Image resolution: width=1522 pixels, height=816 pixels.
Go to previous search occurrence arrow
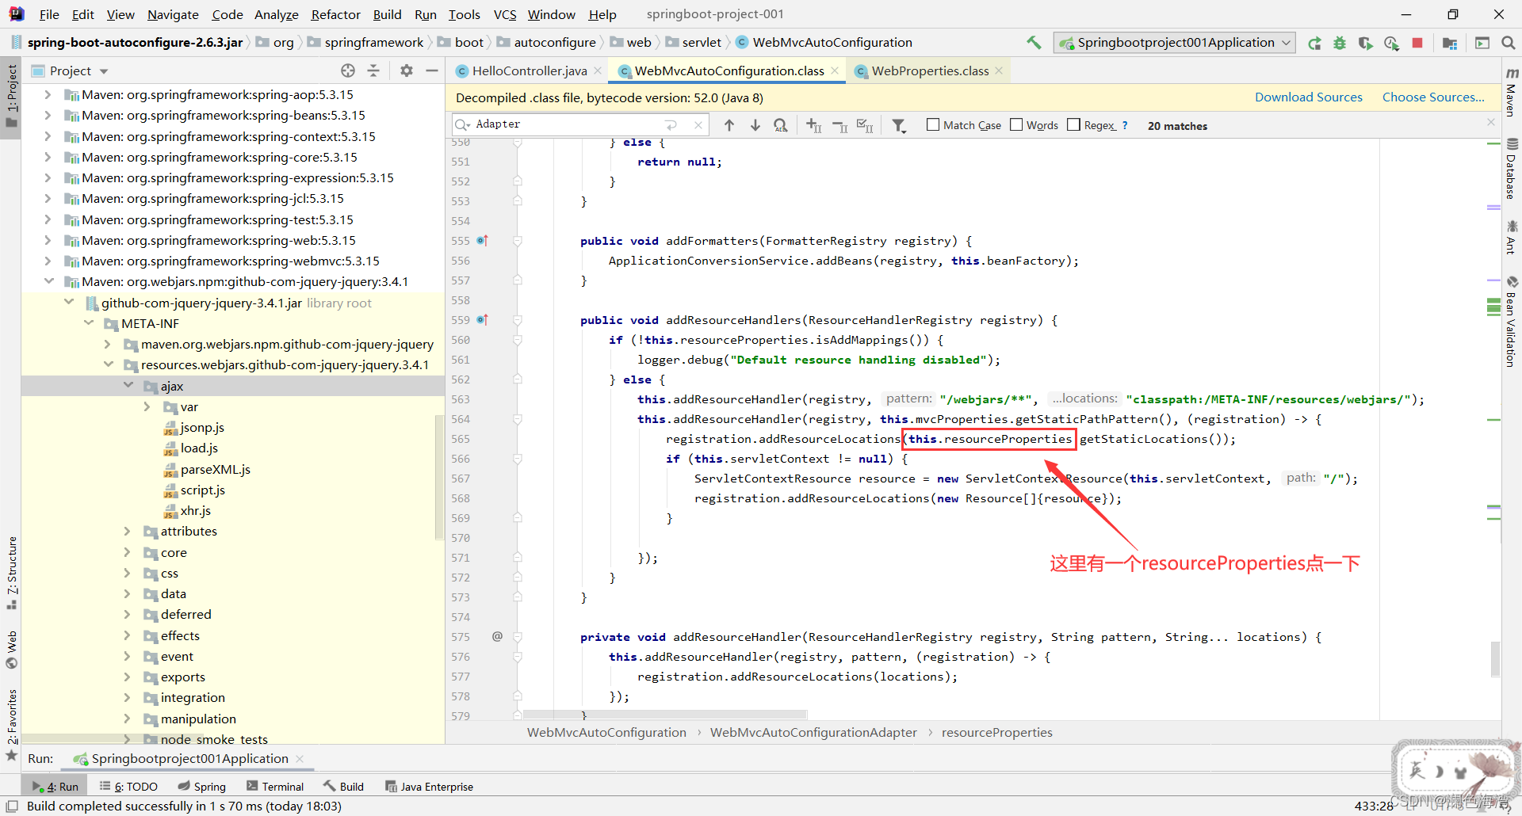click(x=729, y=125)
